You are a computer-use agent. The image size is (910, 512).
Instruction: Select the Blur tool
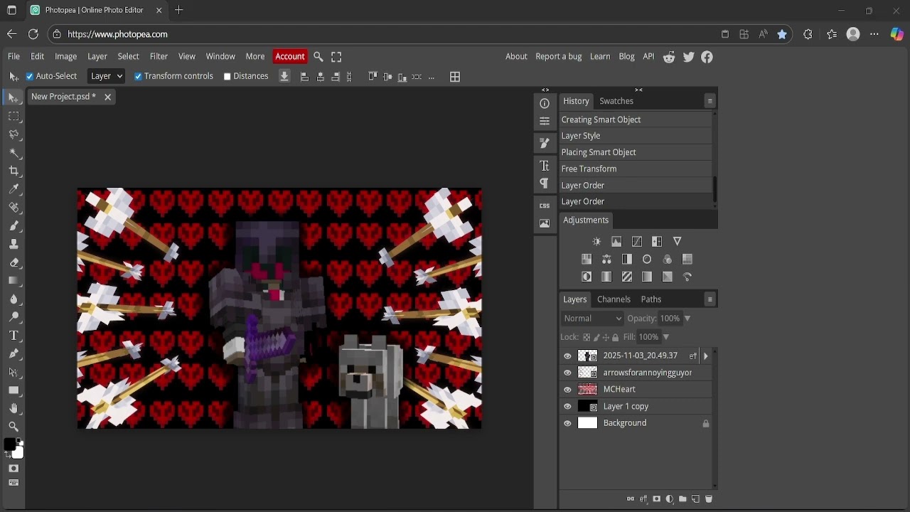pos(14,299)
